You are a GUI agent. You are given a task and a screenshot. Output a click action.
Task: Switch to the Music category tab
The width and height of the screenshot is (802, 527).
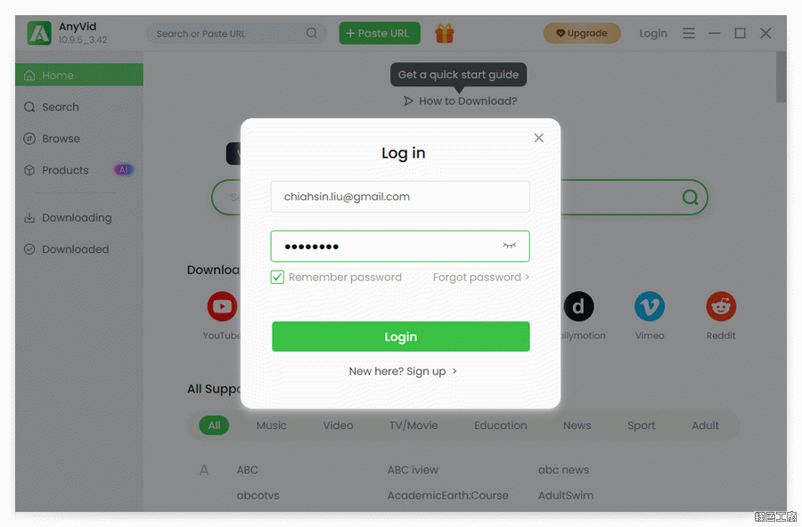[271, 426]
